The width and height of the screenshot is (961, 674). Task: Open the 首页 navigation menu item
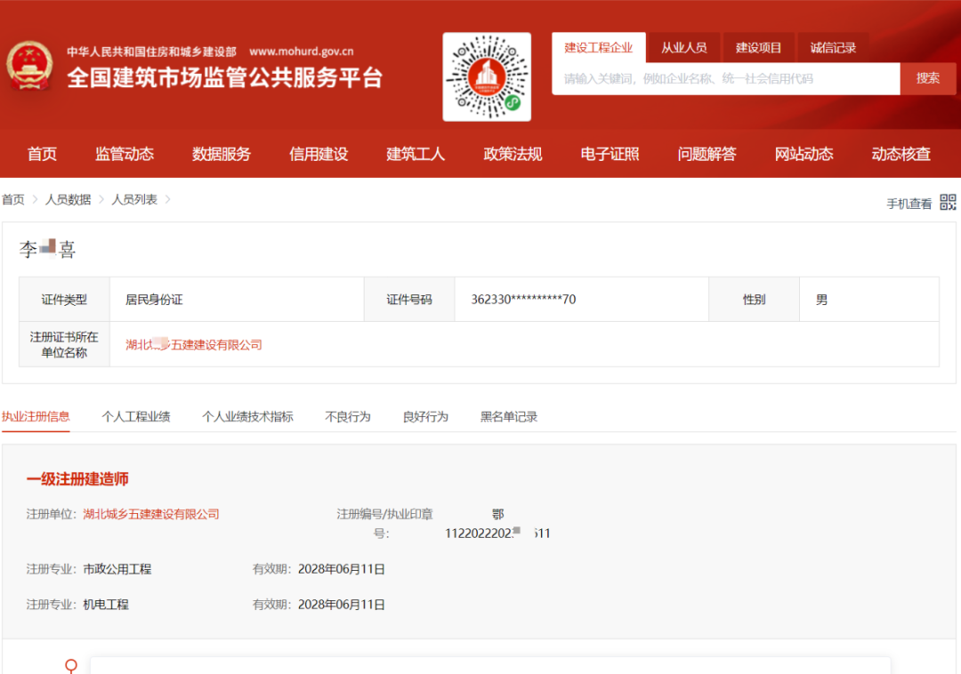42,154
